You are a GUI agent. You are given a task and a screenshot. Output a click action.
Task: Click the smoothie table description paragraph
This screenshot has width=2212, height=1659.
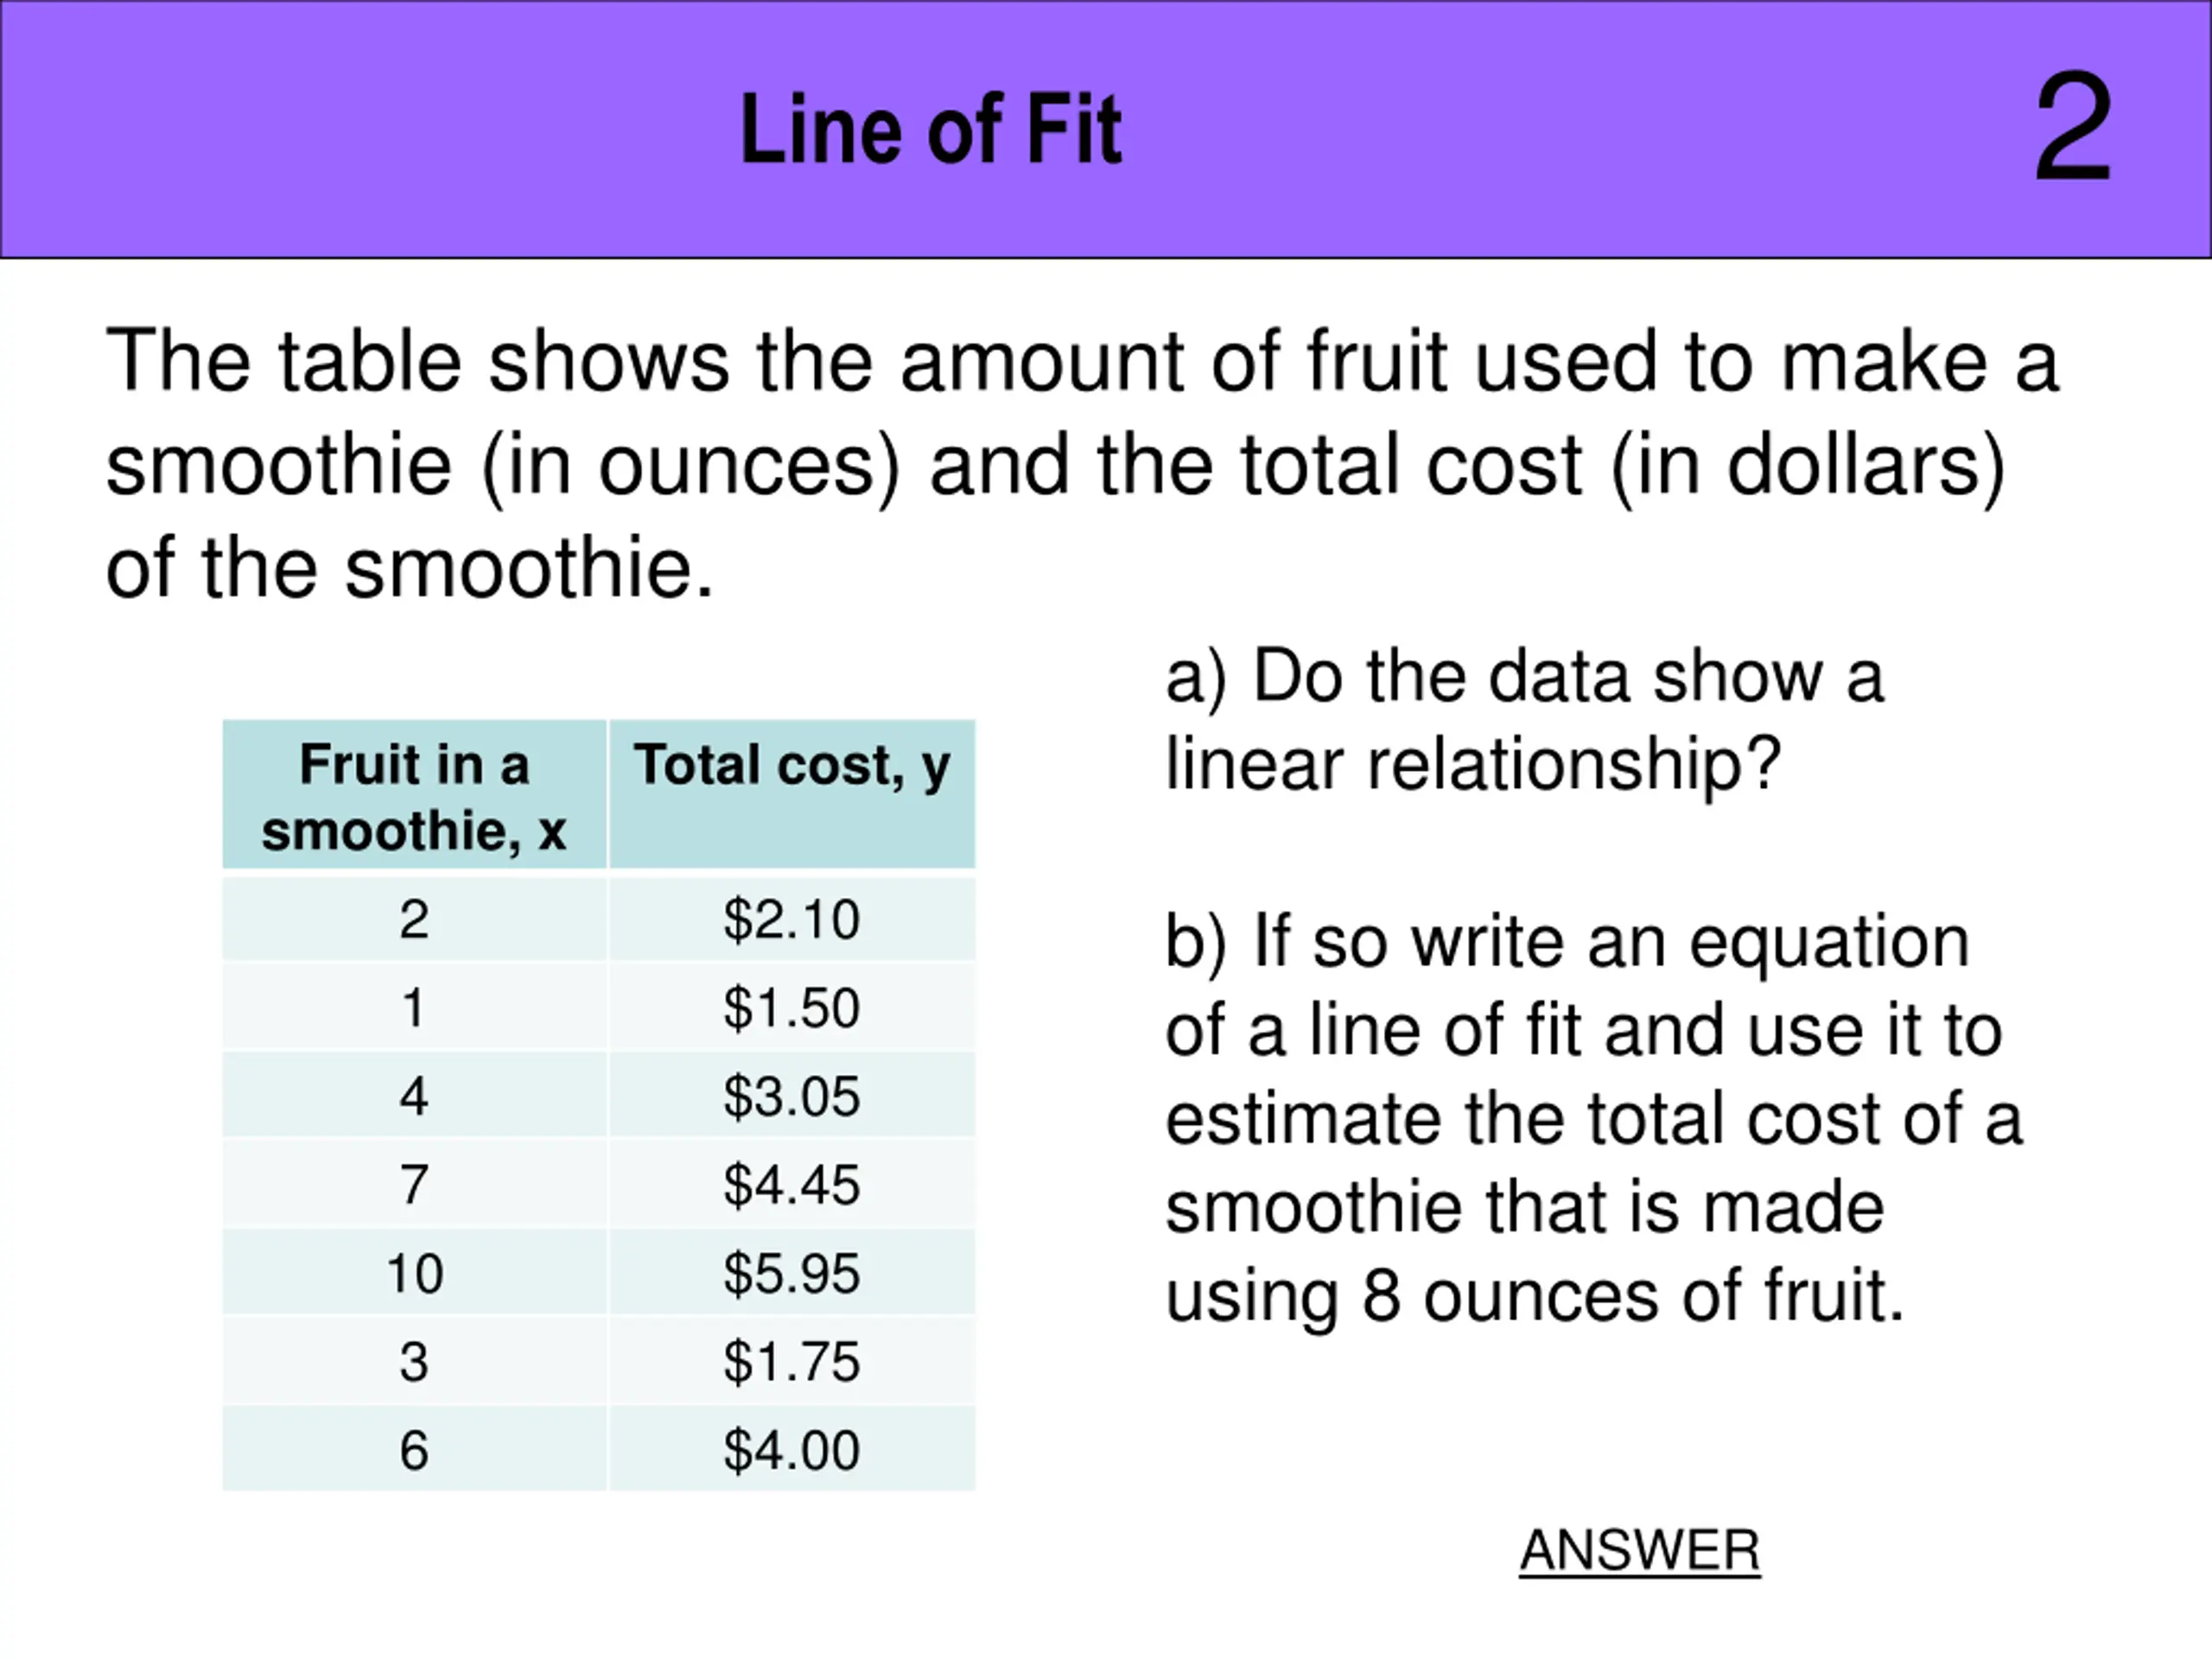1082,464
